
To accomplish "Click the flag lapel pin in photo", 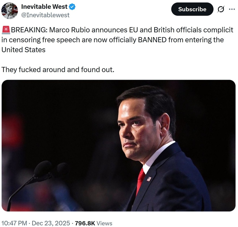I will point(149,179).
